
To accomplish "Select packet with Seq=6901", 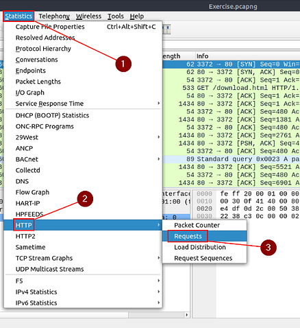I will (x=231, y=183).
